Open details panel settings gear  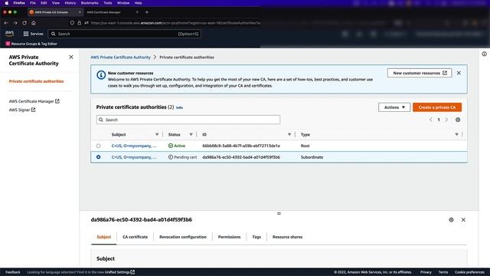pyautogui.click(x=451, y=220)
